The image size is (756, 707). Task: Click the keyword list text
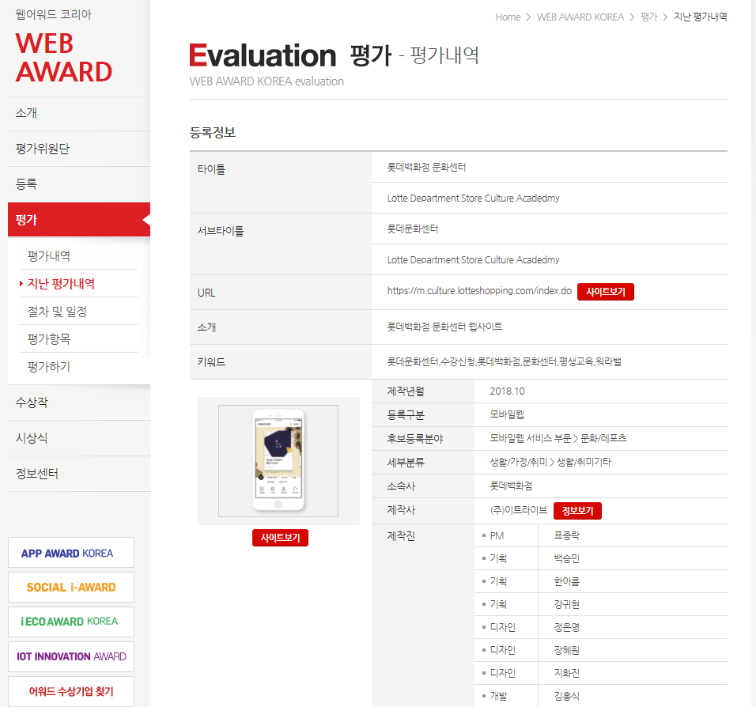point(505,361)
